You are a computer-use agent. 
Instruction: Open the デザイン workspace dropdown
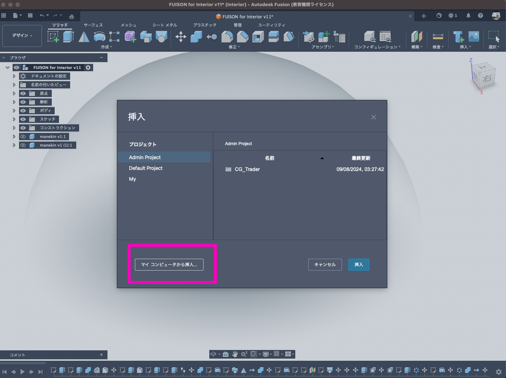[22, 36]
